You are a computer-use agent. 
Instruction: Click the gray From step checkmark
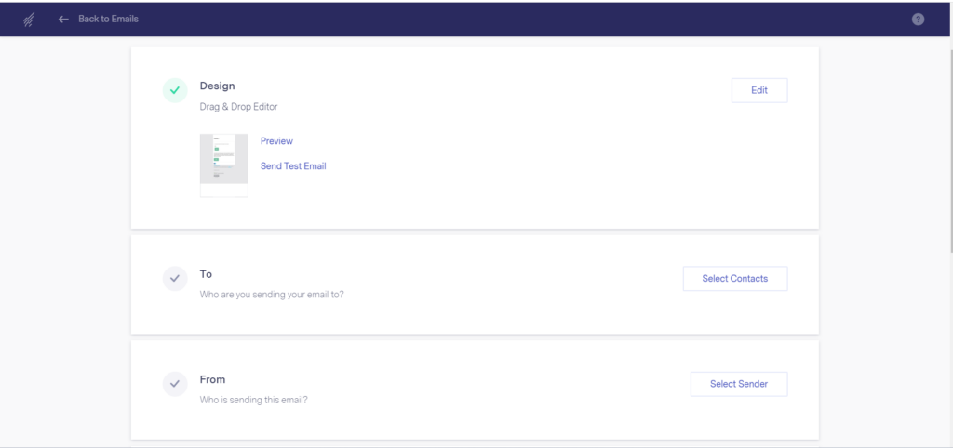point(175,384)
